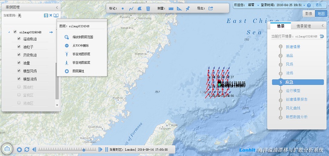Click the move-to-bottom down arrow icon
Screen dimensions: 329x156
67,63
